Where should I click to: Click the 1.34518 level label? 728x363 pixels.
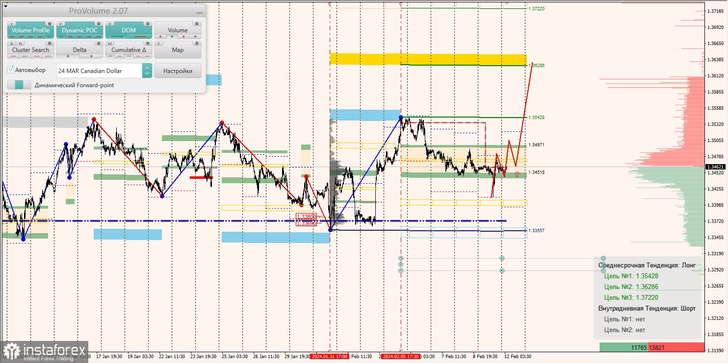[x=536, y=172]
